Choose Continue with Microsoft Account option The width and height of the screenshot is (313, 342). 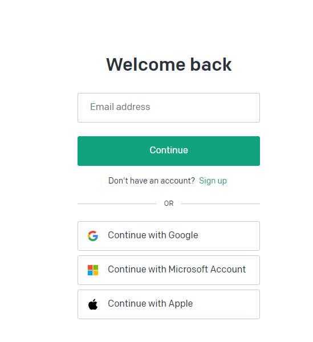pos(169,270)
